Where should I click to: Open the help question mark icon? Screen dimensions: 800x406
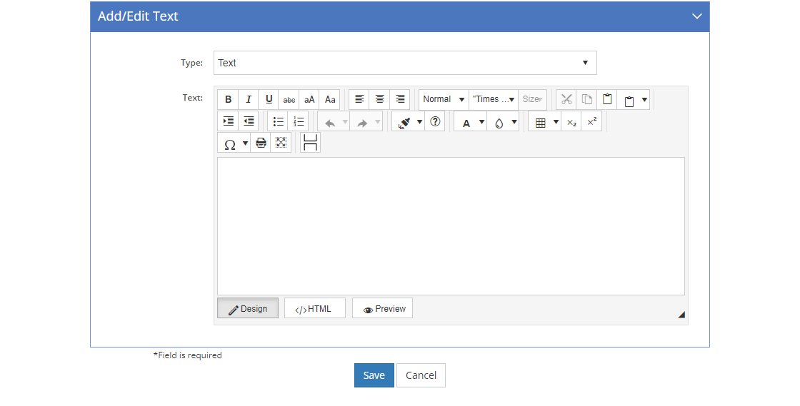(435, 122)
